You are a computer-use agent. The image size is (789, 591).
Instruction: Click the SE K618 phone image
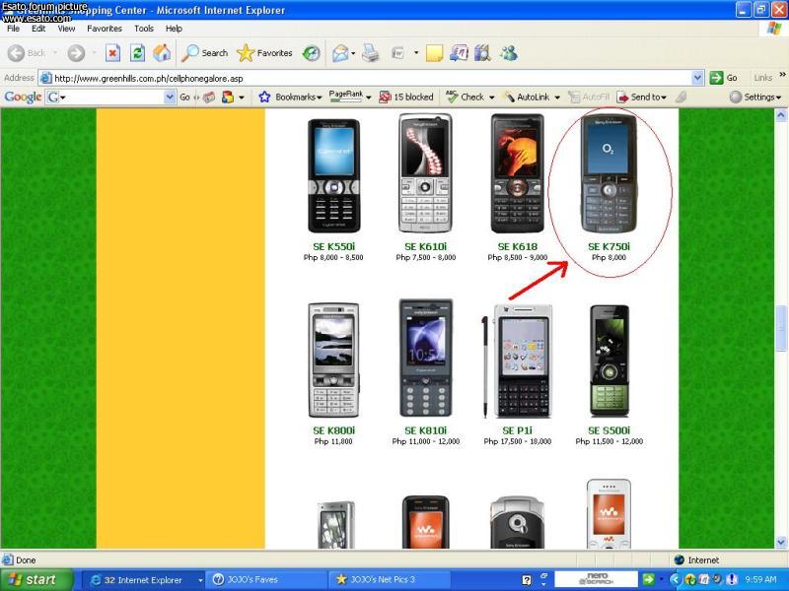(x=517, y=174)
